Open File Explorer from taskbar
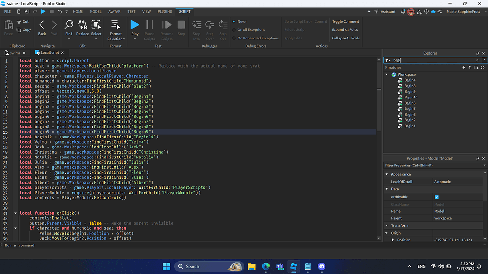Viewport: 488px width, 274px height. coord(252,266)
